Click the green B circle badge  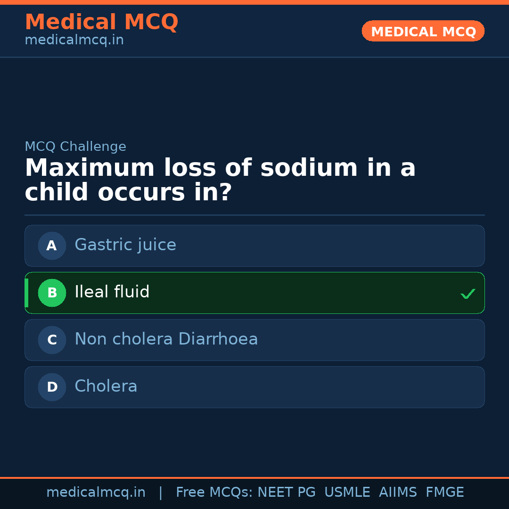coord(52,293)
